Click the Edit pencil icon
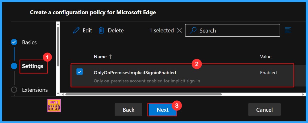 pyautogui.click(x=76, y=30)
